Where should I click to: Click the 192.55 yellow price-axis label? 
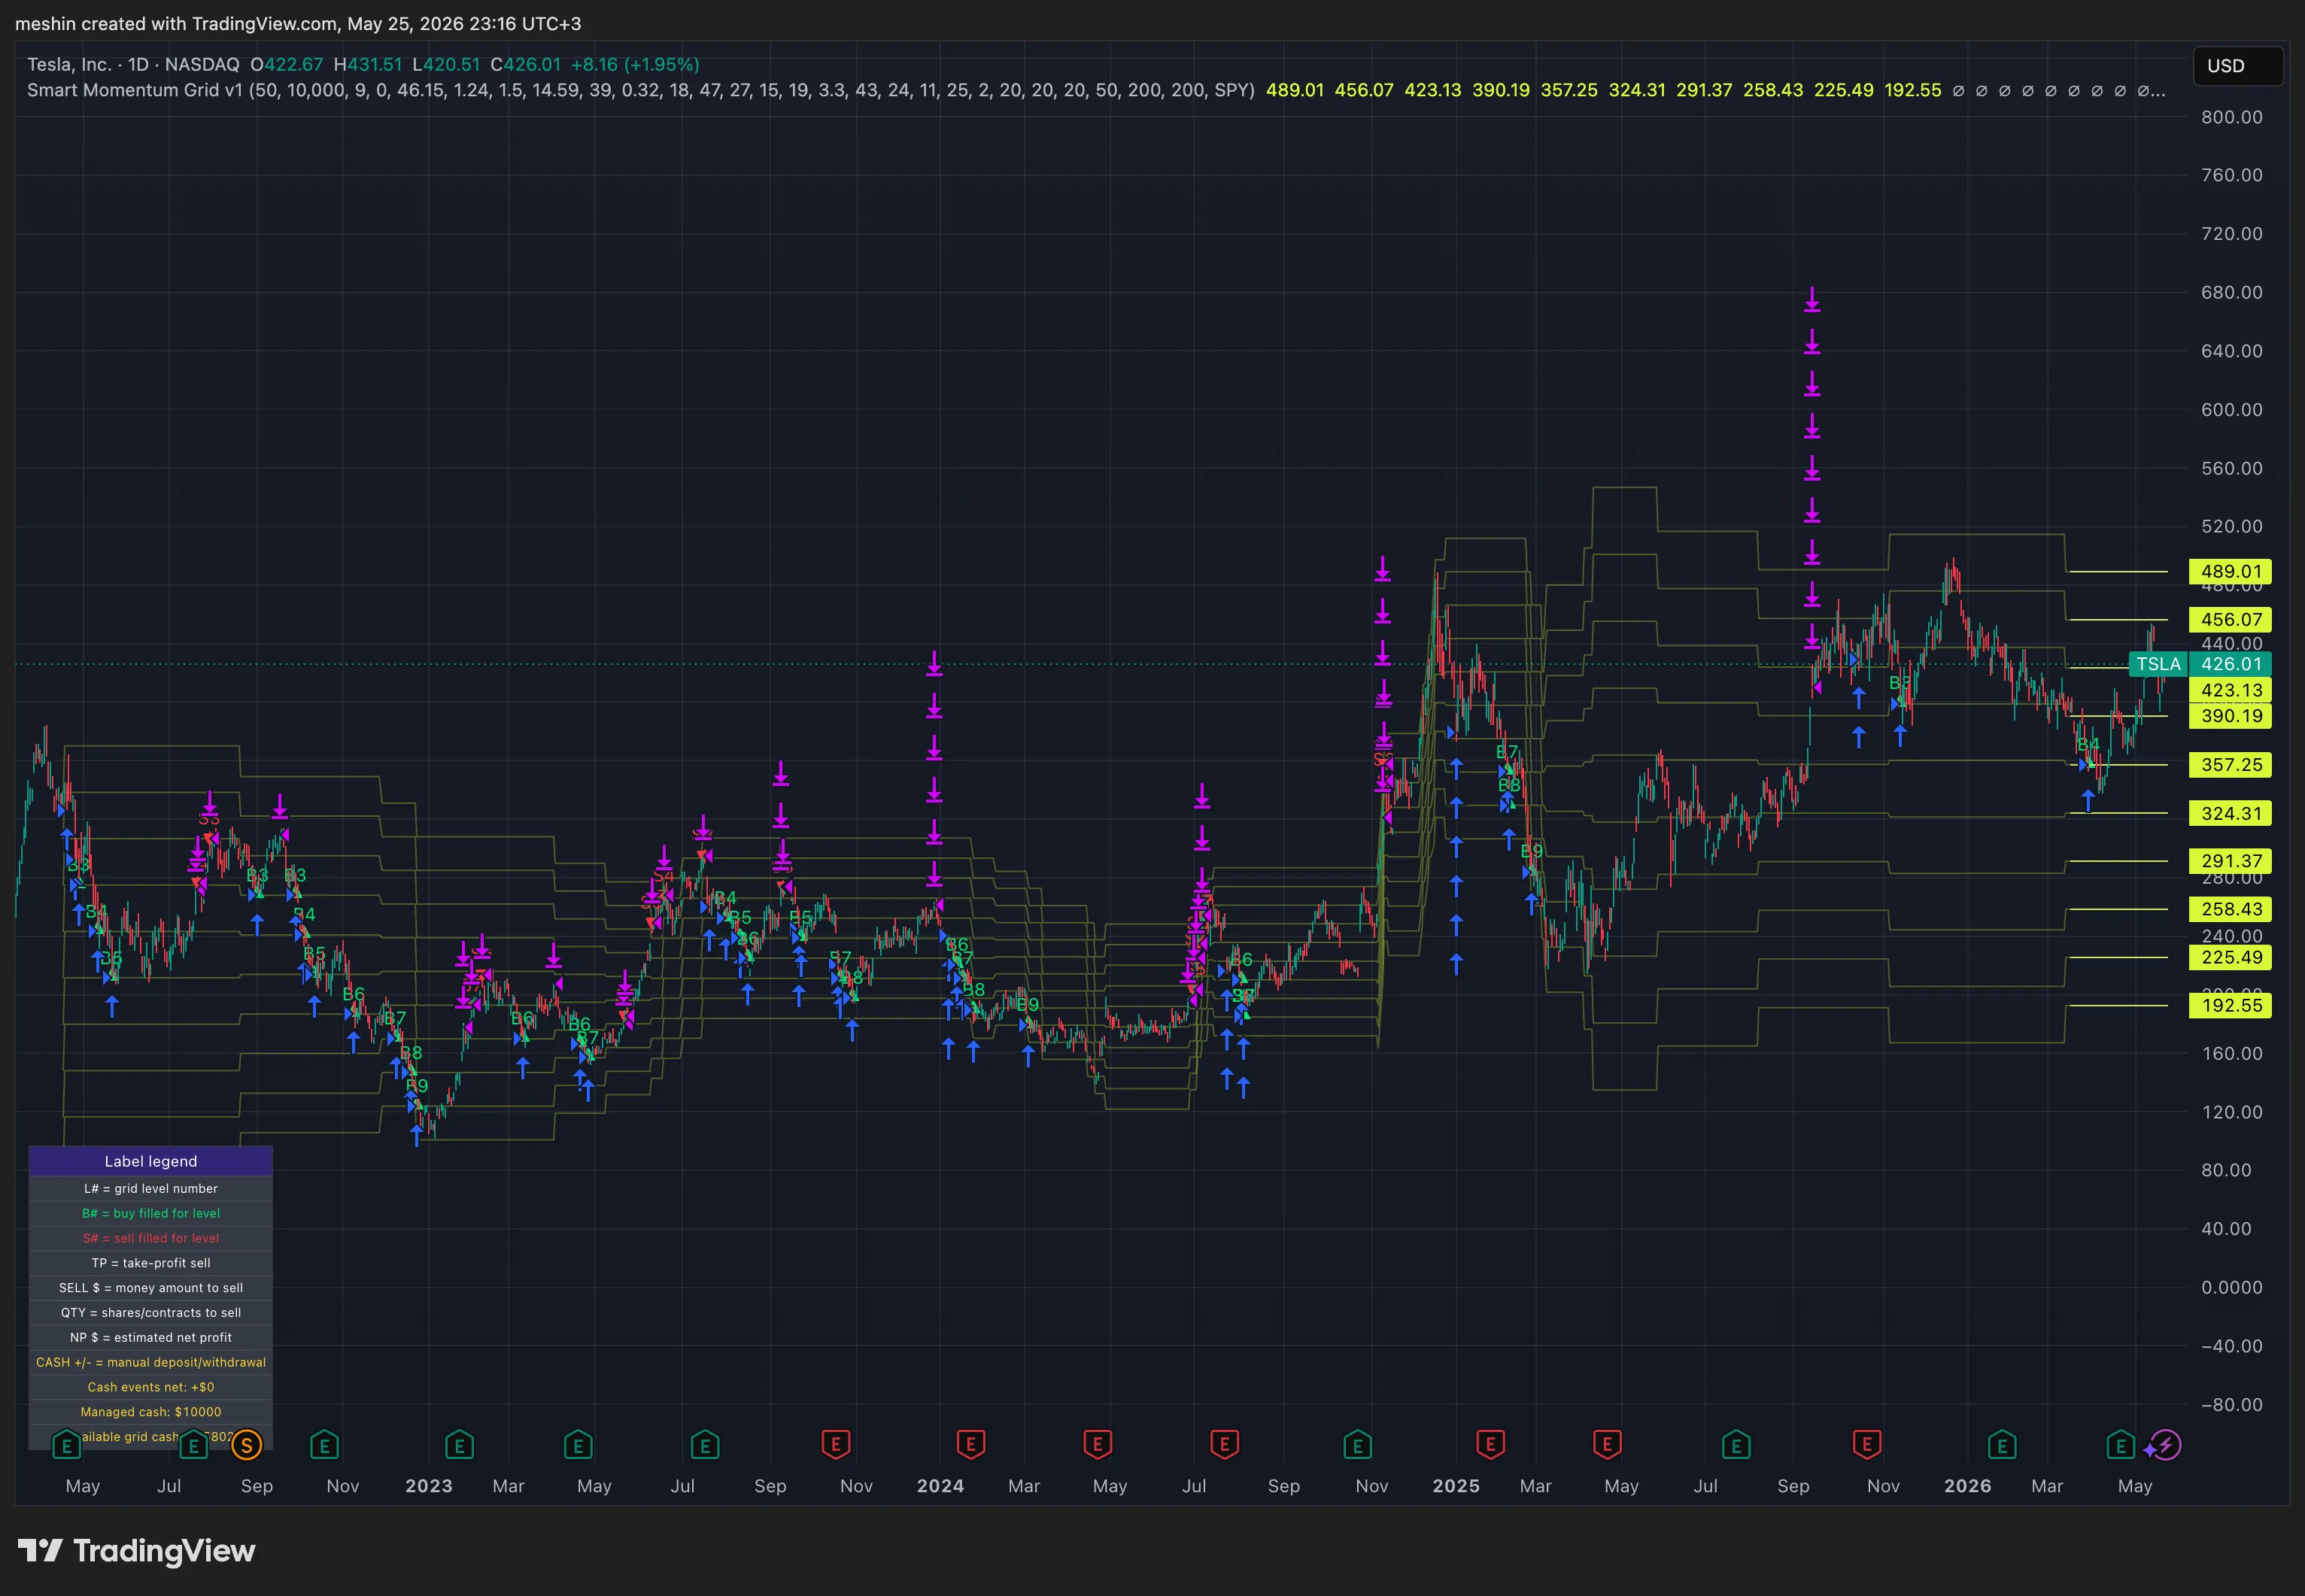pos(2231,1005)
